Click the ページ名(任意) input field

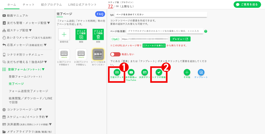click(165, 31)
